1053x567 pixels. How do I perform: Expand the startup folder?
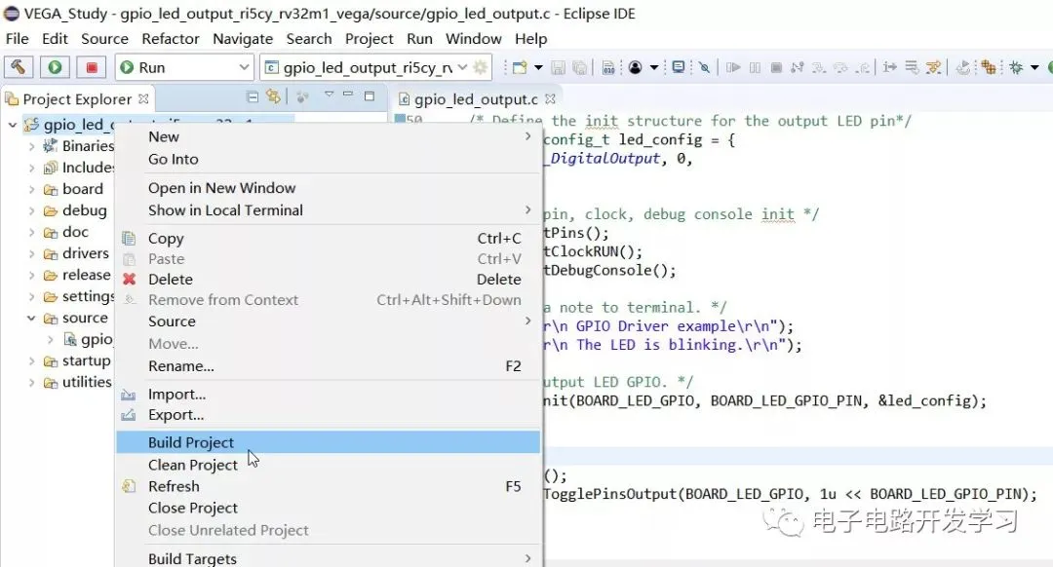pos(31,360)
